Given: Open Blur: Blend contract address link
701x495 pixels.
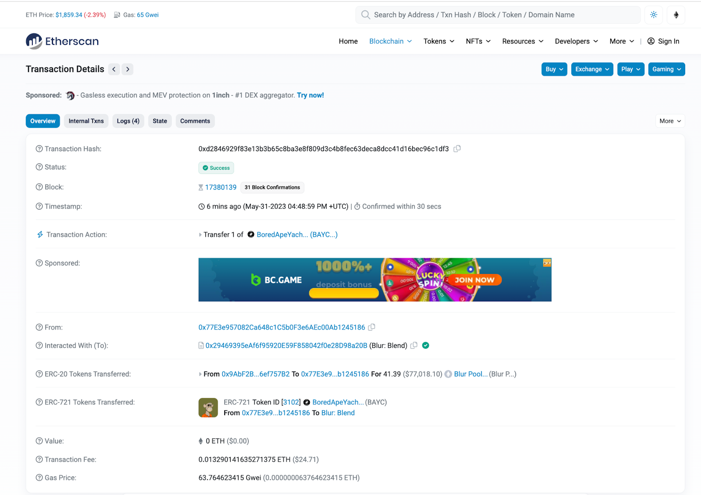Looking at the screenshot, I should [x=287, y=346].
